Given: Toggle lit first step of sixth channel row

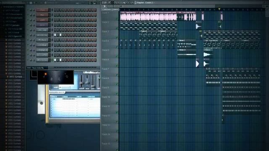Looking at the screenshot, I should pos(55,35).
